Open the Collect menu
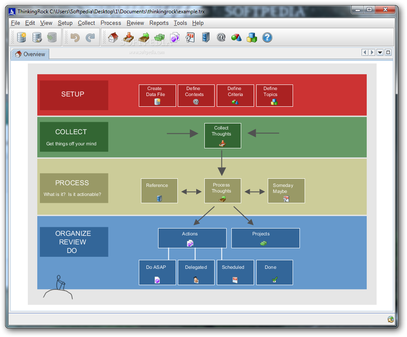Viewport: 407px width, 337px height. pos(87,23)
